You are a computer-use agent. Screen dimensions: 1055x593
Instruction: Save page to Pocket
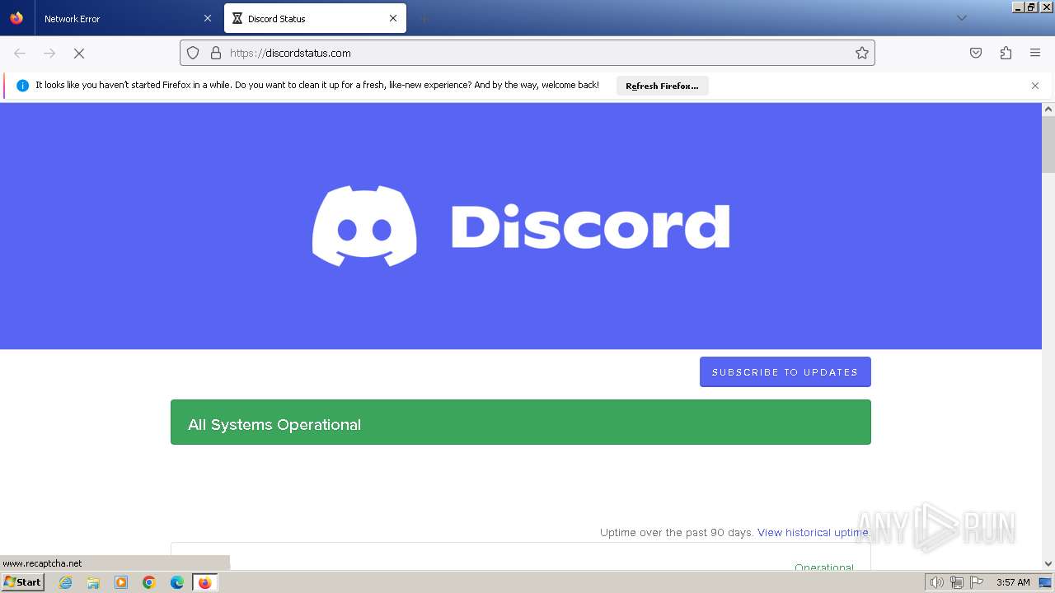(x=976, y=53)
